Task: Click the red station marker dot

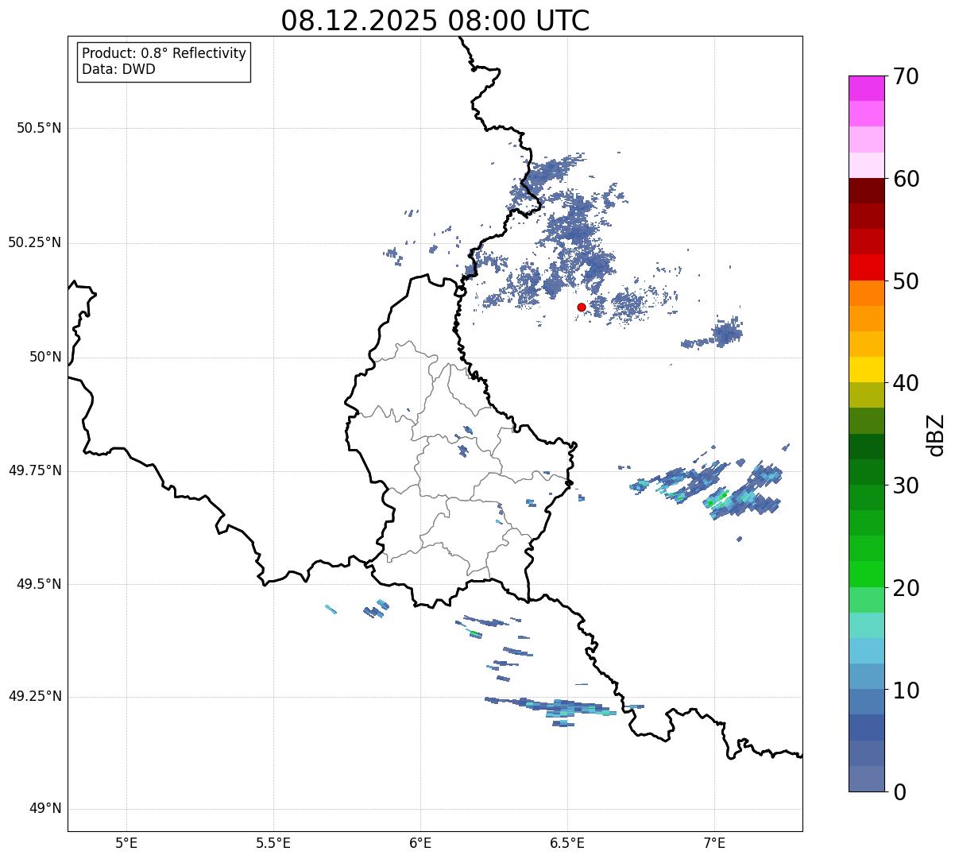Action: pyautogui.click(x=582, y=307)
